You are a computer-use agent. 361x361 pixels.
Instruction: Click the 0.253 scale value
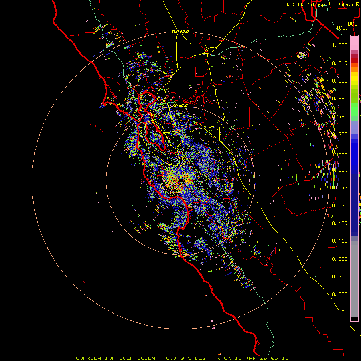(340, 294)
